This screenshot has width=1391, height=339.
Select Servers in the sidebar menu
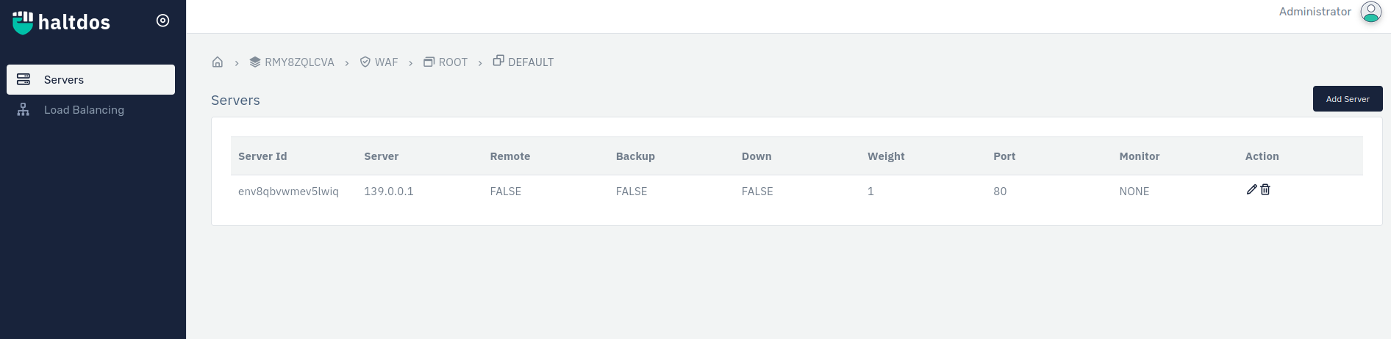click(x=91, y=79)
